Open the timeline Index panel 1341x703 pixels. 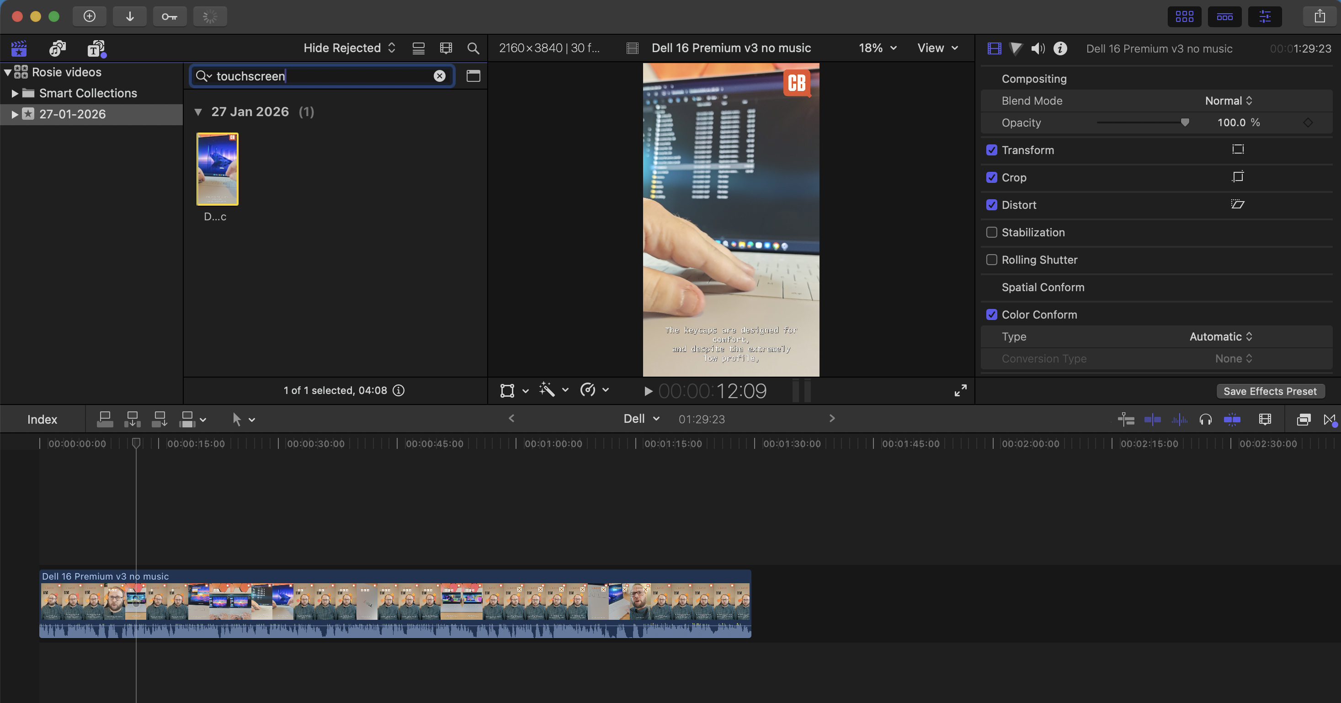(x=42, y=419)
